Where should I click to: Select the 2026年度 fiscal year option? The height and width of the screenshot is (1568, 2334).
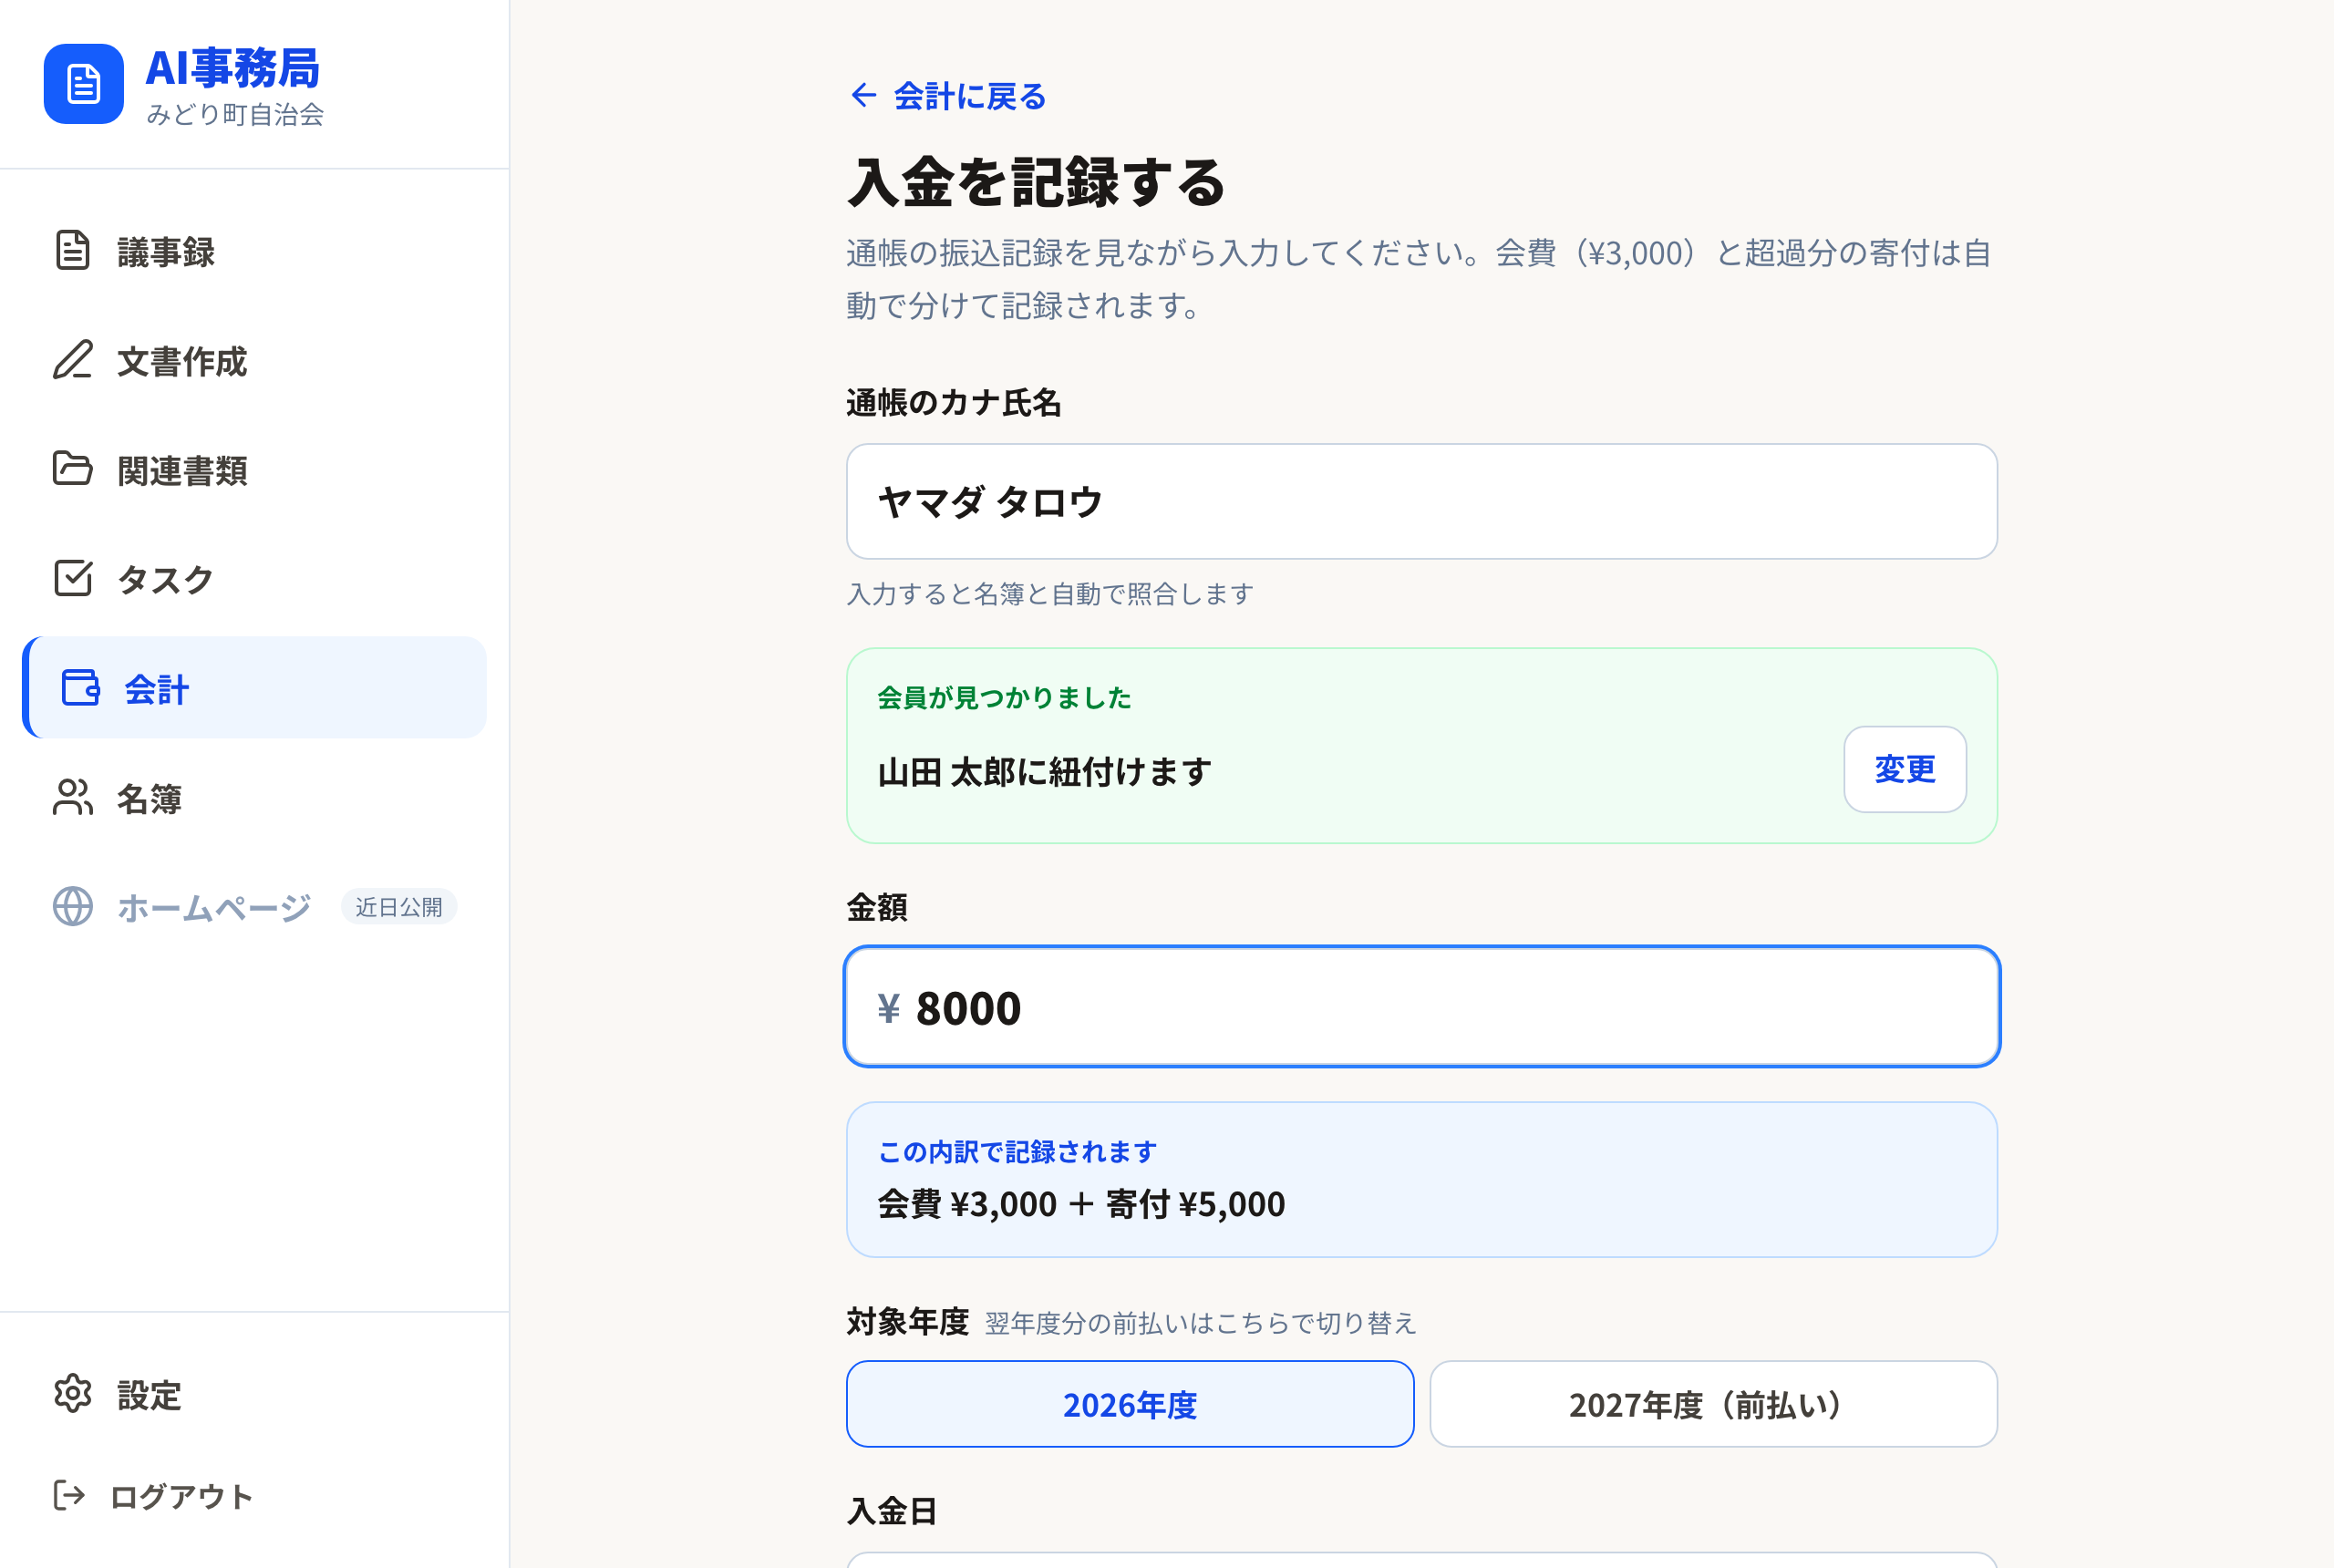(1130, 1404)
